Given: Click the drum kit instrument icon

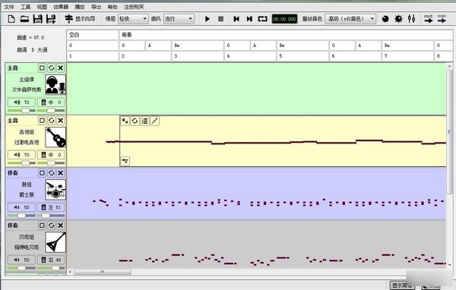Looking at the screenshot, I should (55, 190).
